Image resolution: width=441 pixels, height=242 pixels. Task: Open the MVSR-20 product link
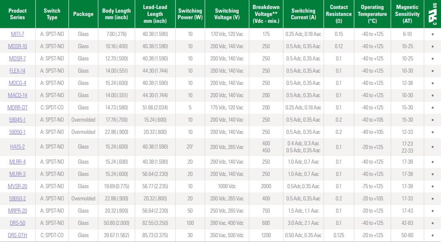(17, 186)
